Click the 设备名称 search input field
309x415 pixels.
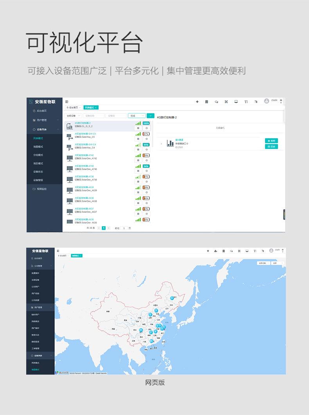tap(94, 116)
